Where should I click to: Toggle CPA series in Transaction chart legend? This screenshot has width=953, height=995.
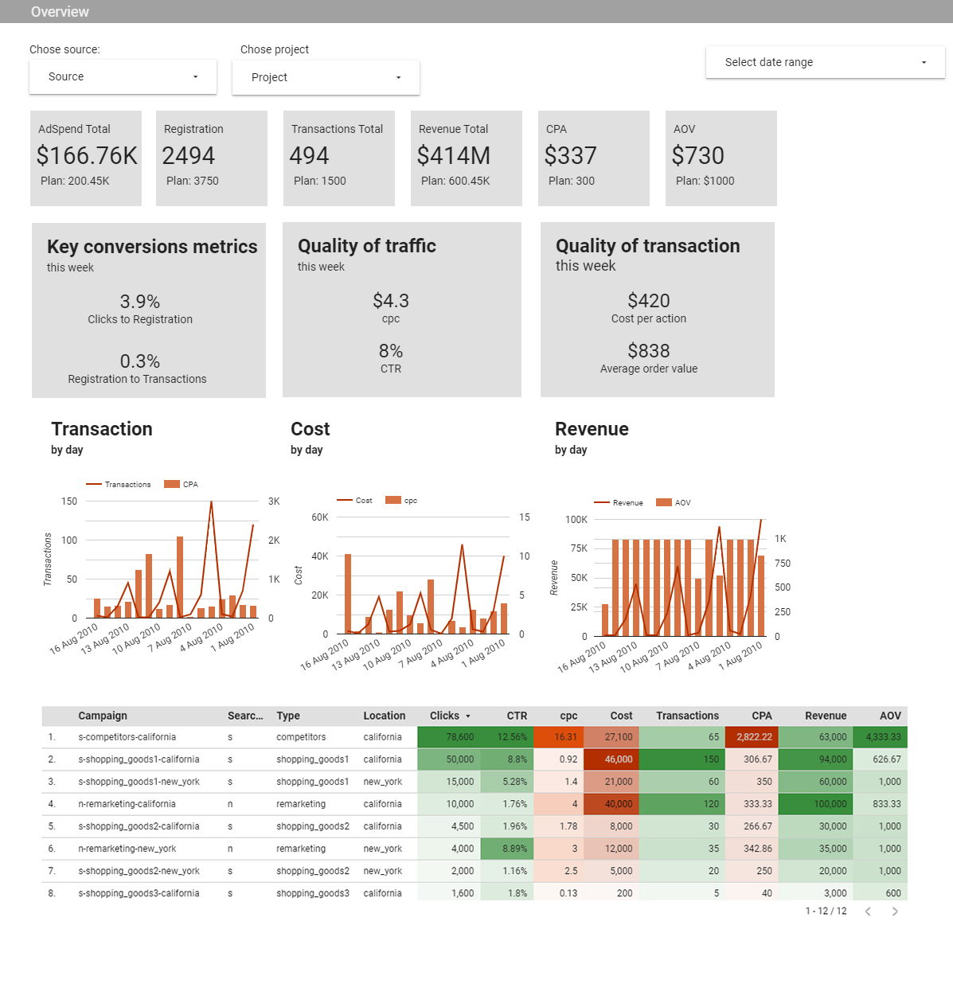[181, 484]
